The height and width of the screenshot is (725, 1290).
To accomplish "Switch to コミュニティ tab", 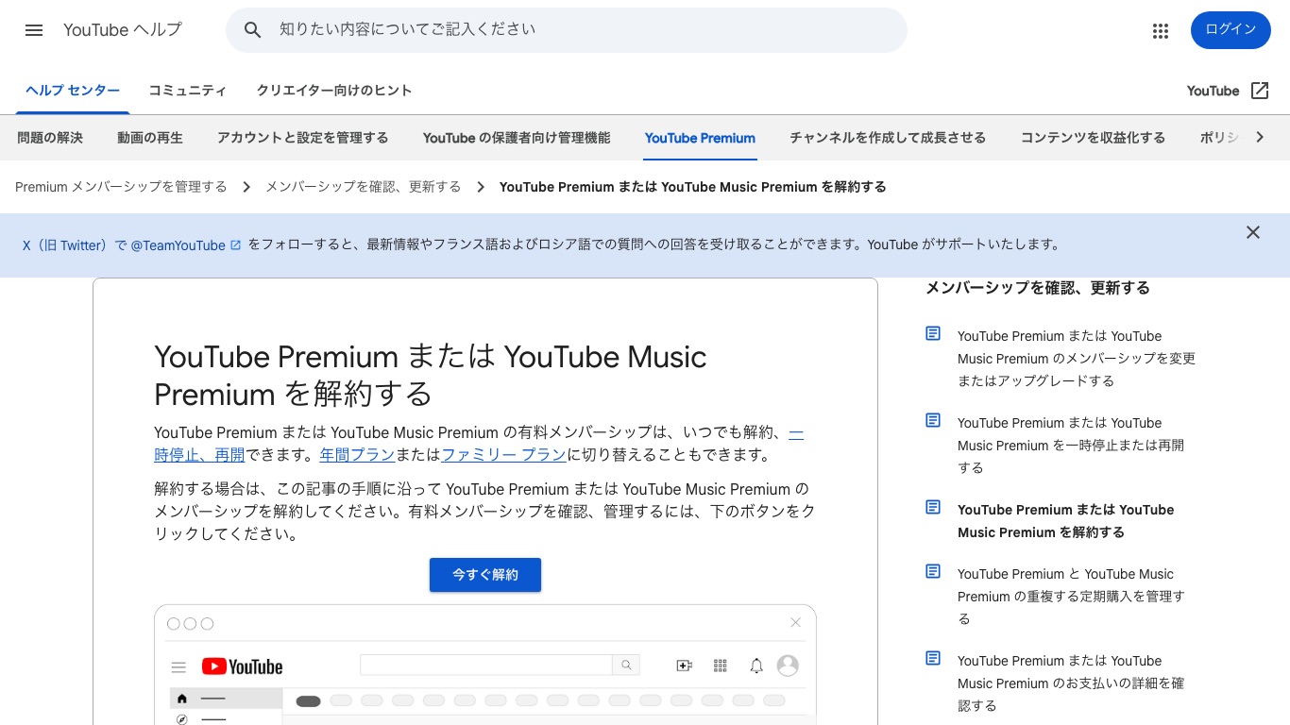I will (x=187, y=91).
